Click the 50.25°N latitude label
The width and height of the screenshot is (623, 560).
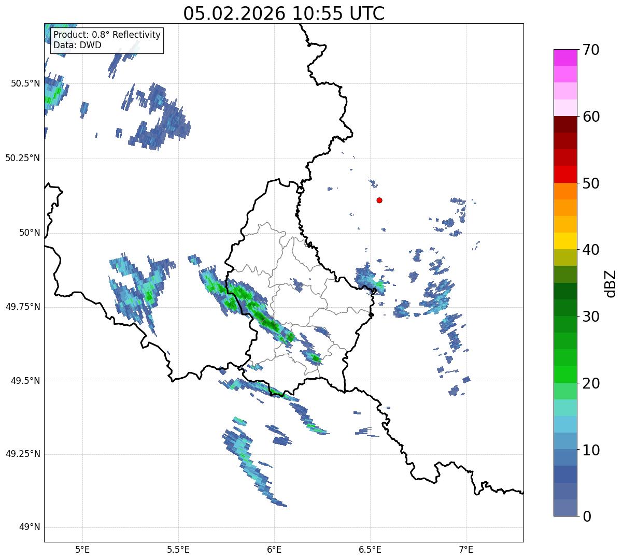(22, 158)
